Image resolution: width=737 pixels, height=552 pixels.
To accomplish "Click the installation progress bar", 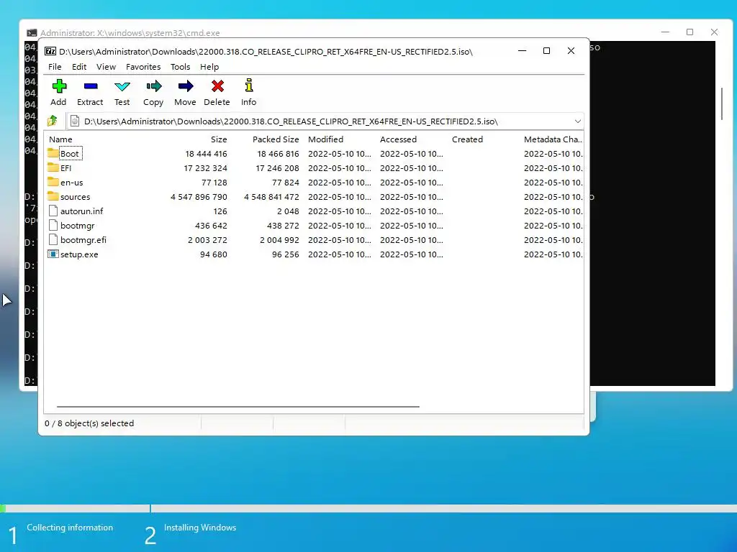I will (x=368, y=508).
